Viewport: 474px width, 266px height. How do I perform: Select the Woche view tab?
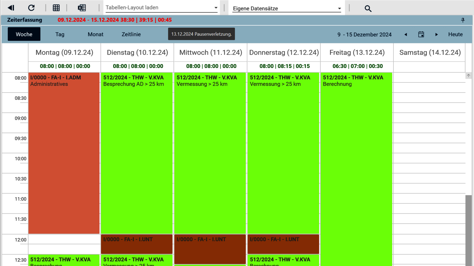point(24,34)
